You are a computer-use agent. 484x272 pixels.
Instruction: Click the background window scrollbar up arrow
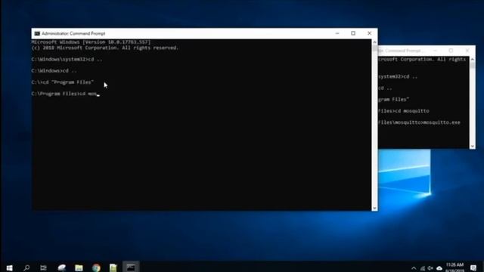(x=472, y=59)
